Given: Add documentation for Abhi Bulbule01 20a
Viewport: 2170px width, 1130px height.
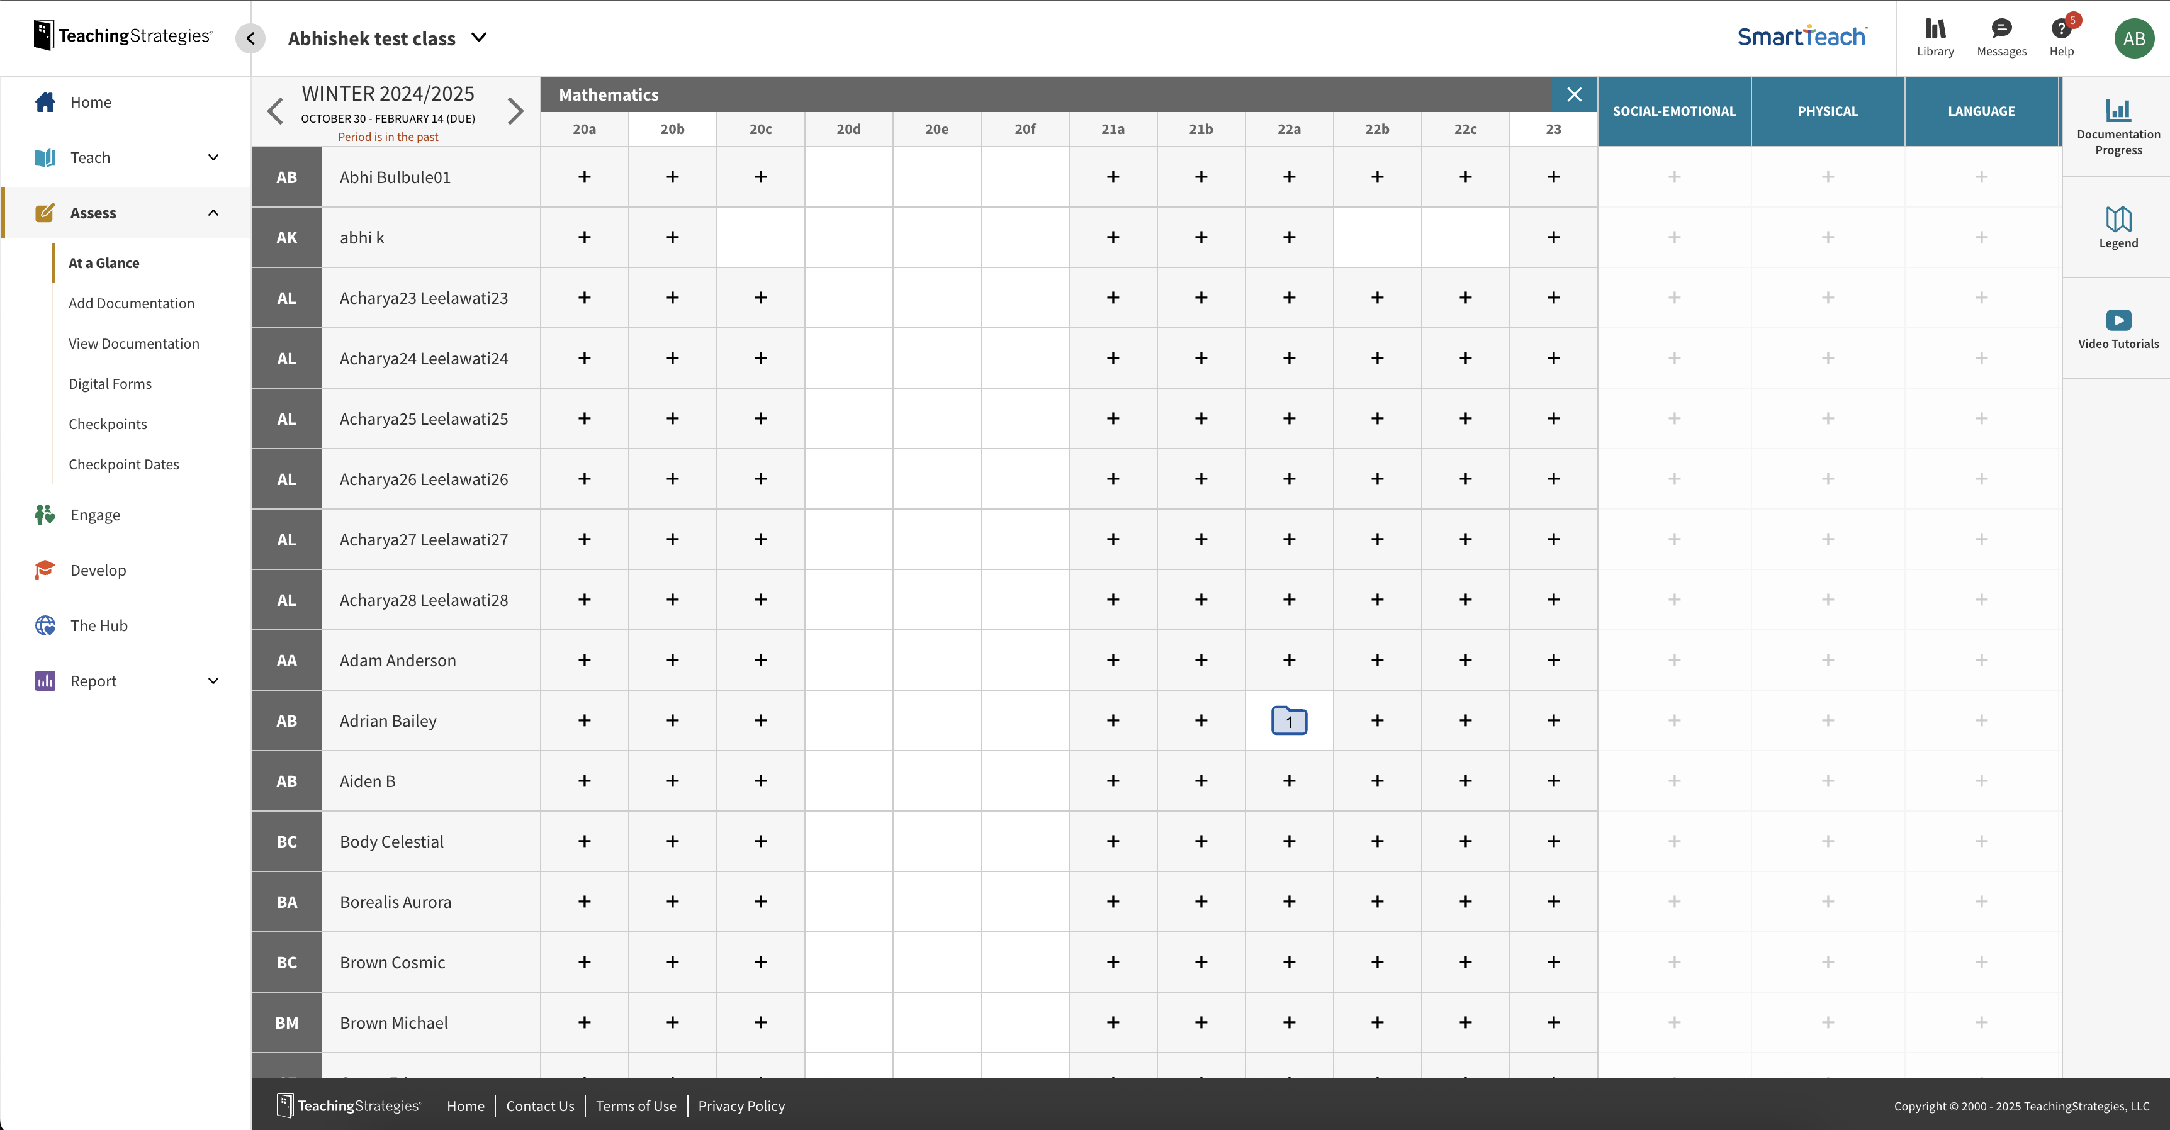Looking at the screenshot, I should tap(585, 177).
